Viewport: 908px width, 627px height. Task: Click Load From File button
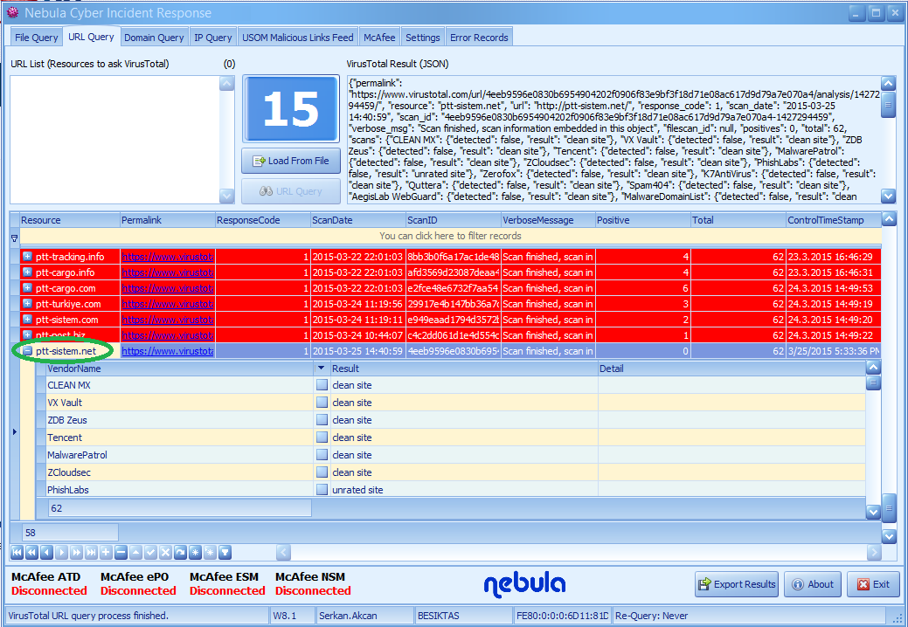[291, 161]
